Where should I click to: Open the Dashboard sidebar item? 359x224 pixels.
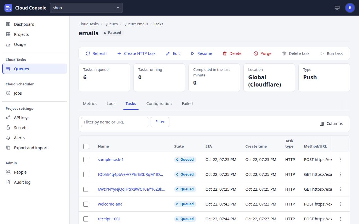click(34, 24)
